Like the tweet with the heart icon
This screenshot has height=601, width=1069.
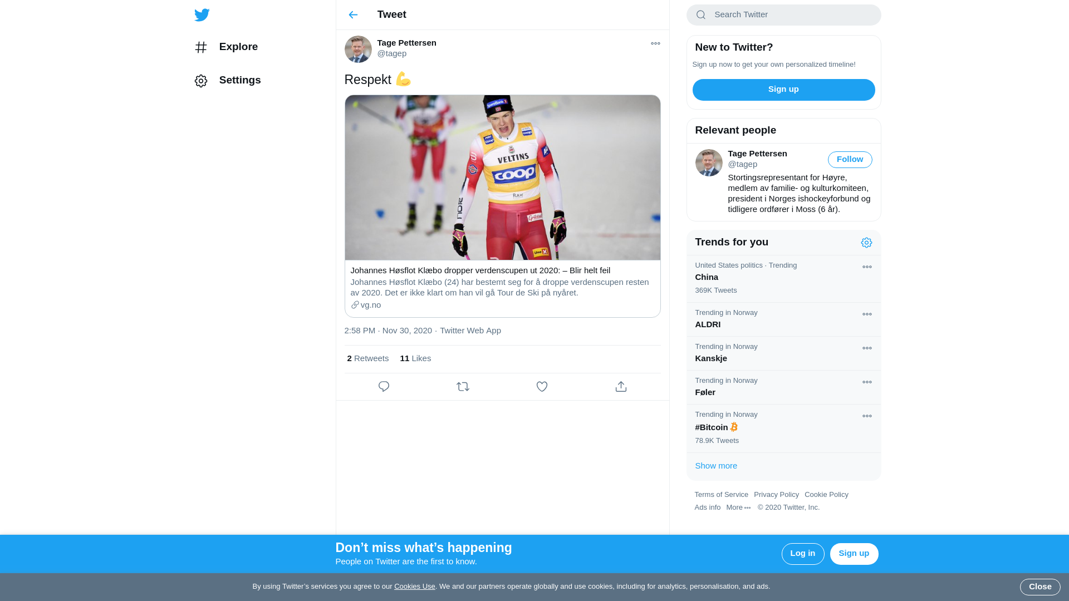coord(542,387)
